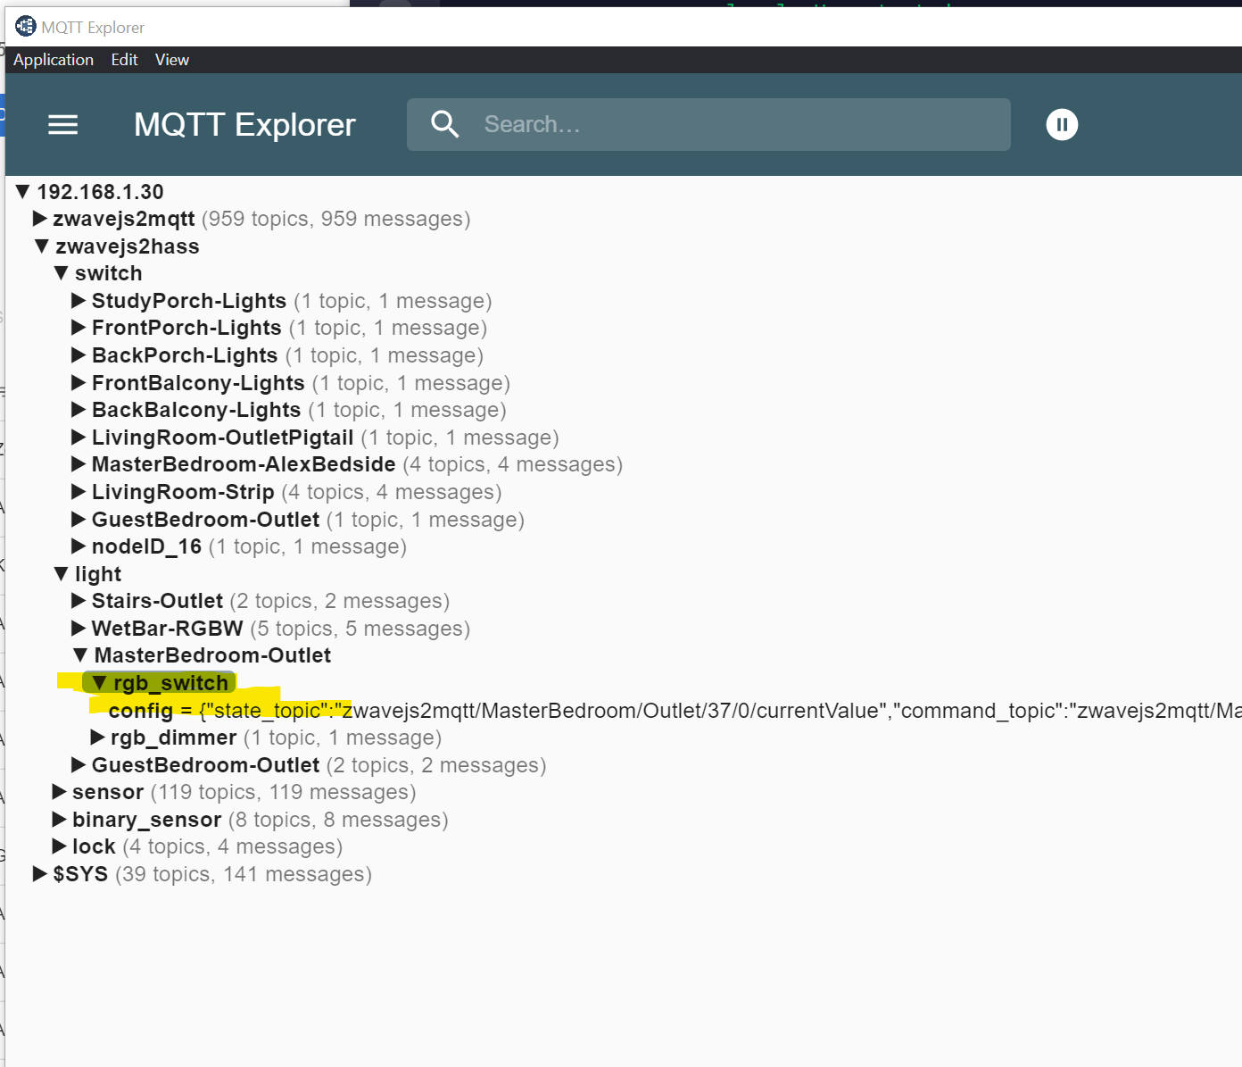Select the switch topic label
Viewport: 1242px width, 1067px height.
pos(109,273)
